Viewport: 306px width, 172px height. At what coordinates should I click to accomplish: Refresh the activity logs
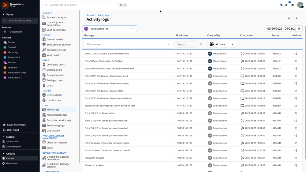click(x=289, y=18)
